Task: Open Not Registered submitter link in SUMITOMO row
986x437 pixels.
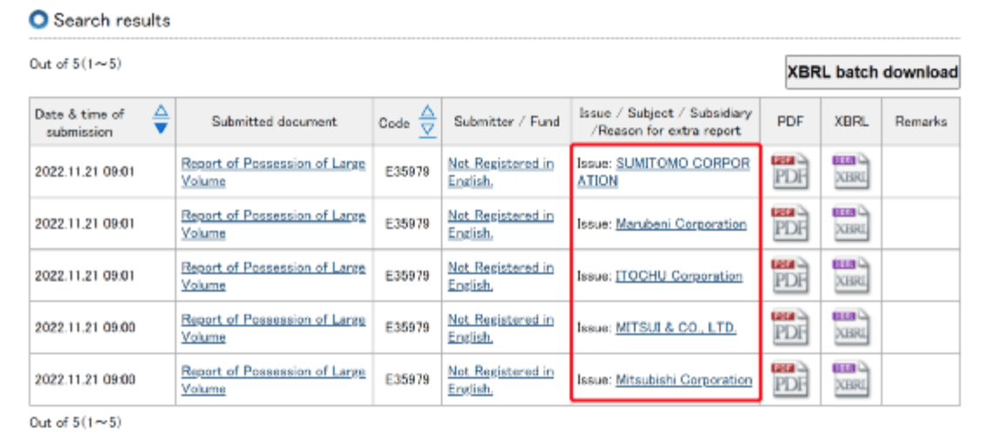Action: coord(501,172)
